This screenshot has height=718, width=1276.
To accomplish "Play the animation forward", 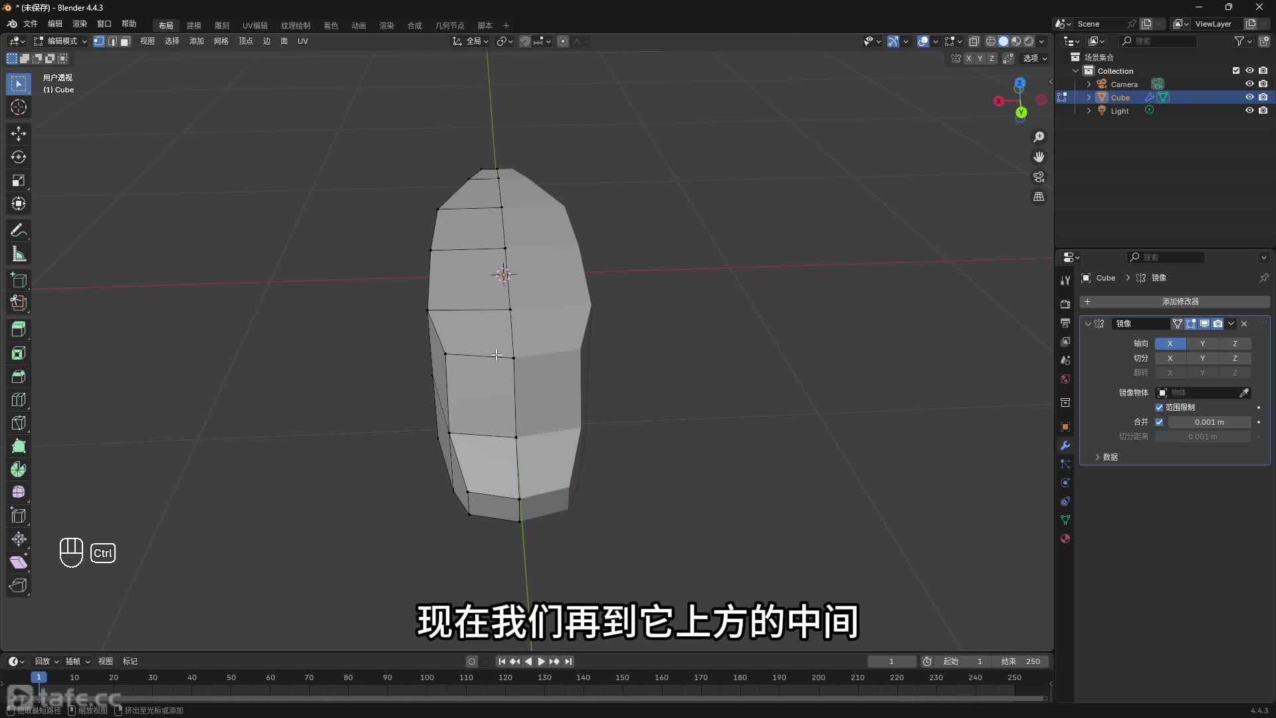I will tap(541, 661).
